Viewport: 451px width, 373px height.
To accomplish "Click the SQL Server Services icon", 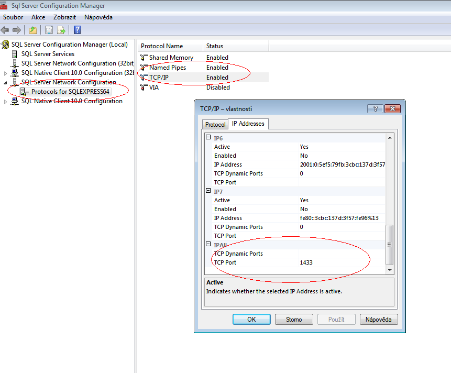I will pos(14,54).
